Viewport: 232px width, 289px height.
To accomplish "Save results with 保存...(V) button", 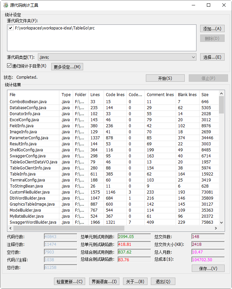I will pyautogui.click(x=208, y=268).
